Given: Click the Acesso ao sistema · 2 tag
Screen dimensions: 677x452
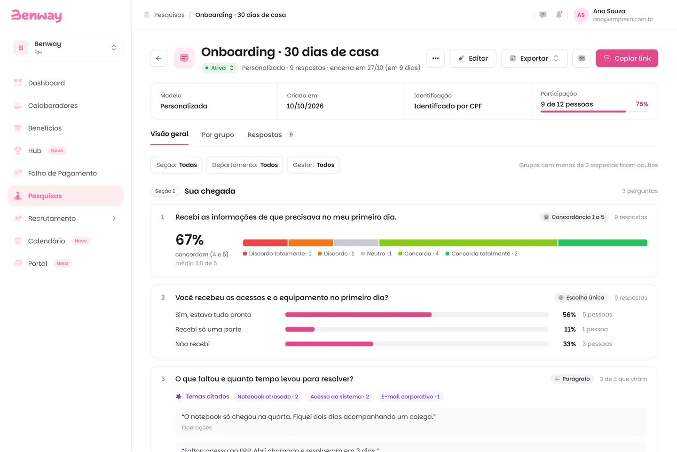Looking at the screenshot, I should pos(339,396).
